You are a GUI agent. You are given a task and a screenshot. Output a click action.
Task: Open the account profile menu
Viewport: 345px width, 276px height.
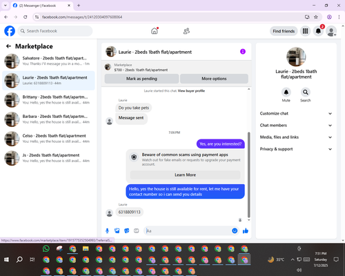pos(331,31)
